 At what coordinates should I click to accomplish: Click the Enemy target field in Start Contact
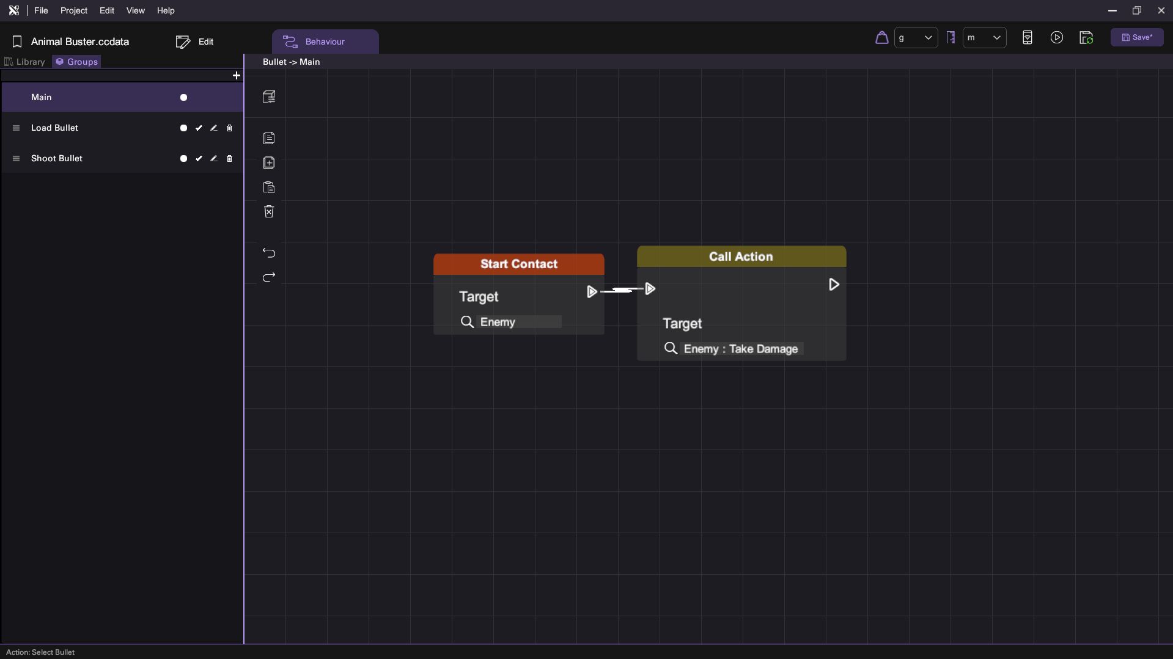[x=518, y=322]
